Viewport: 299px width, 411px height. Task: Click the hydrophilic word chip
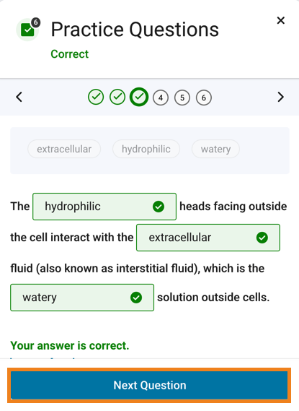coord(146,149)
